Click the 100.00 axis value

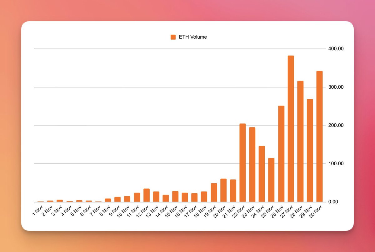[x=336, y=163]
